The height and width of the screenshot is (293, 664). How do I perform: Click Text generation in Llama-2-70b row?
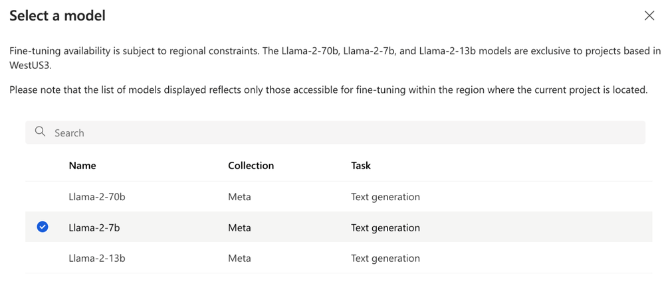(386, 197)
